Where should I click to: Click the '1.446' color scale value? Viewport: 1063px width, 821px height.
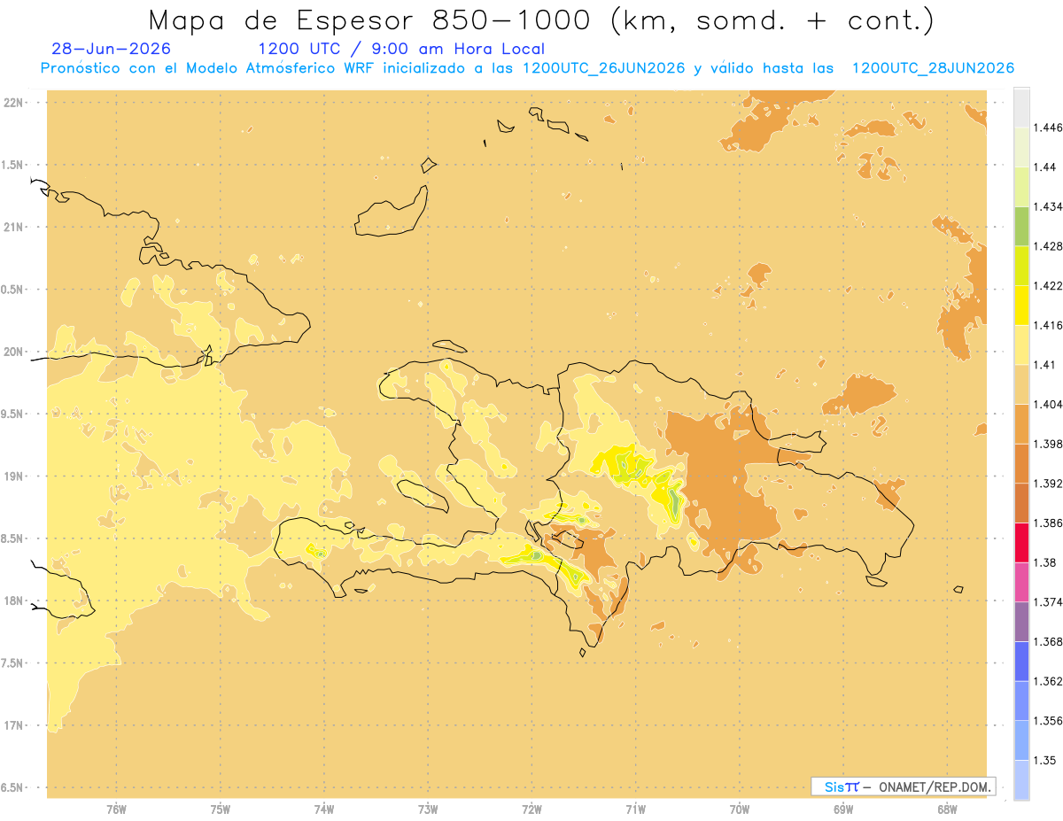coord(1048,128)
